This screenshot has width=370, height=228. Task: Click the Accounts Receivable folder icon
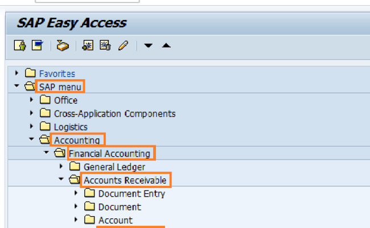[x=75, y=180]
